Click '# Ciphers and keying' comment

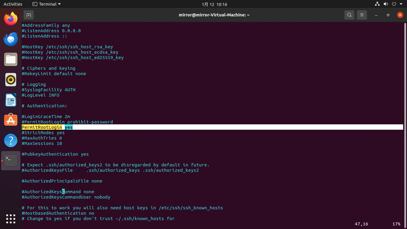click(x=49, y=68)
